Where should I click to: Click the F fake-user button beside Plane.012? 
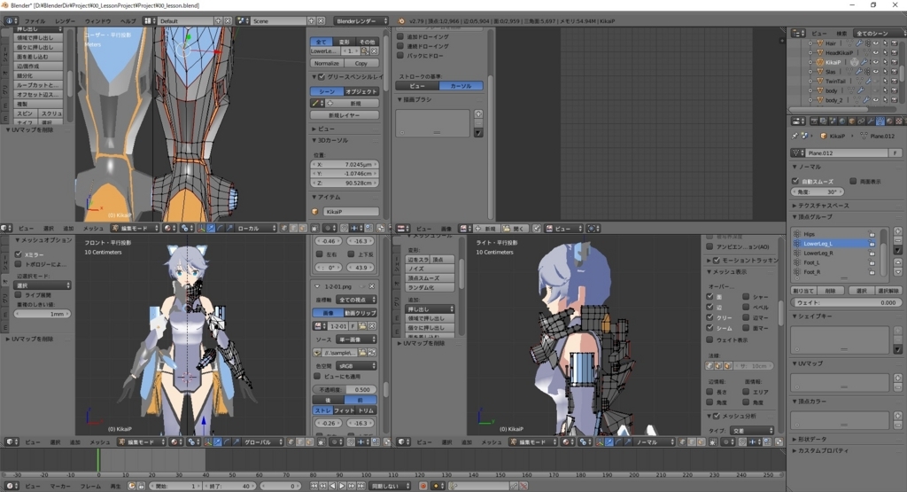point(895,152)
